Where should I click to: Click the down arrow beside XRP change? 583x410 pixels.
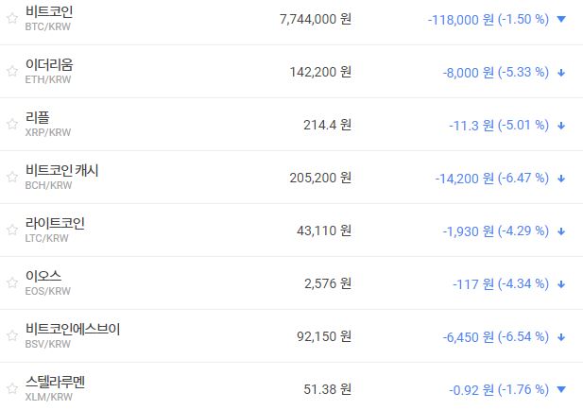[x=561, y=125]
